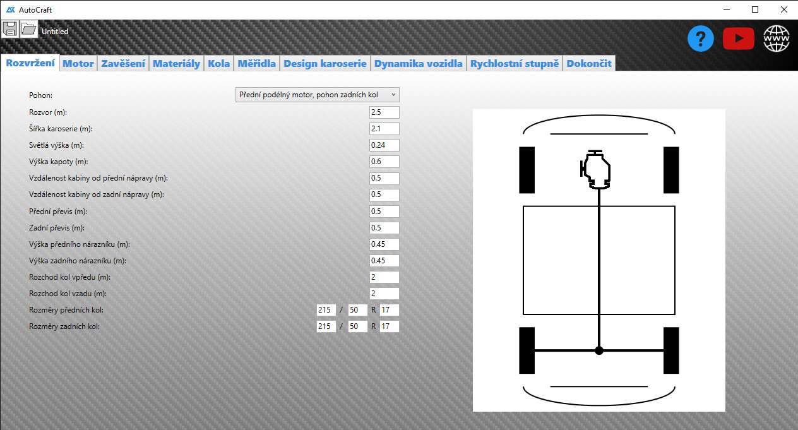798x430 pixels.
Task: Click the rear wheel rim size field
Action: pyautogui.click(x=389, y=326)
